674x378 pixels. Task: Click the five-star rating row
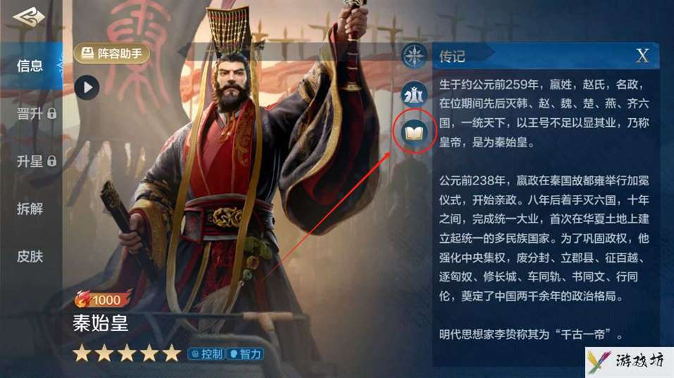coord(127,353)
